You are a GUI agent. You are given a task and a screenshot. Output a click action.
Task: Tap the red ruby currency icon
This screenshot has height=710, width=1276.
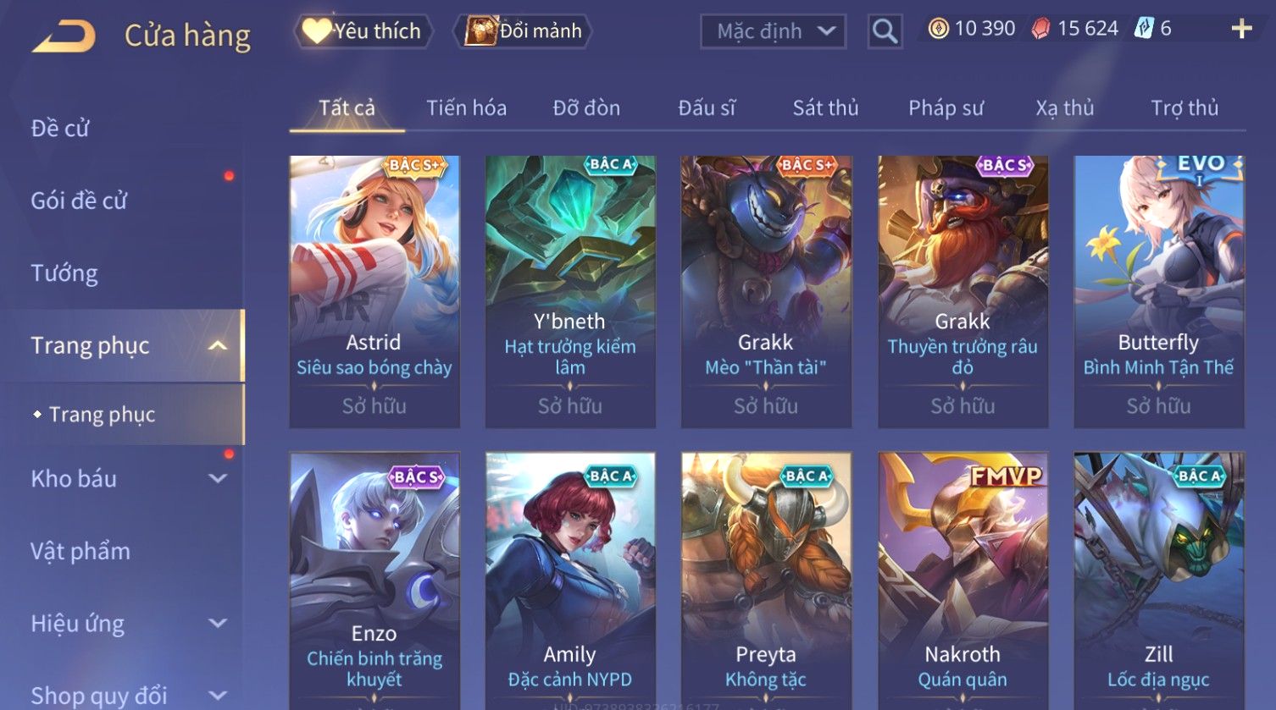click(x=1040, y=29)
